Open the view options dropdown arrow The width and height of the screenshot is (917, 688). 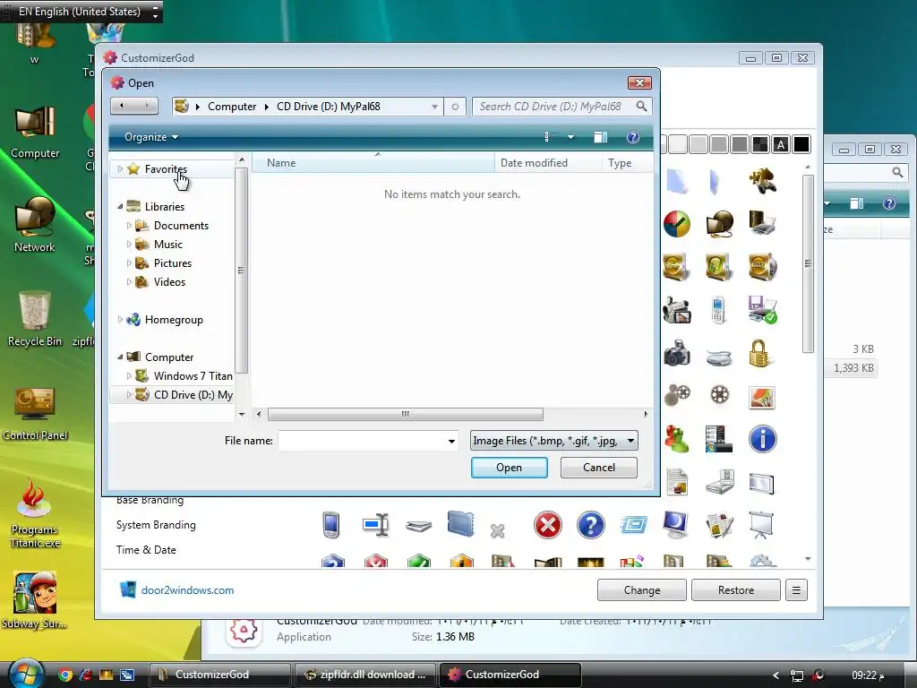pos(570,137)
